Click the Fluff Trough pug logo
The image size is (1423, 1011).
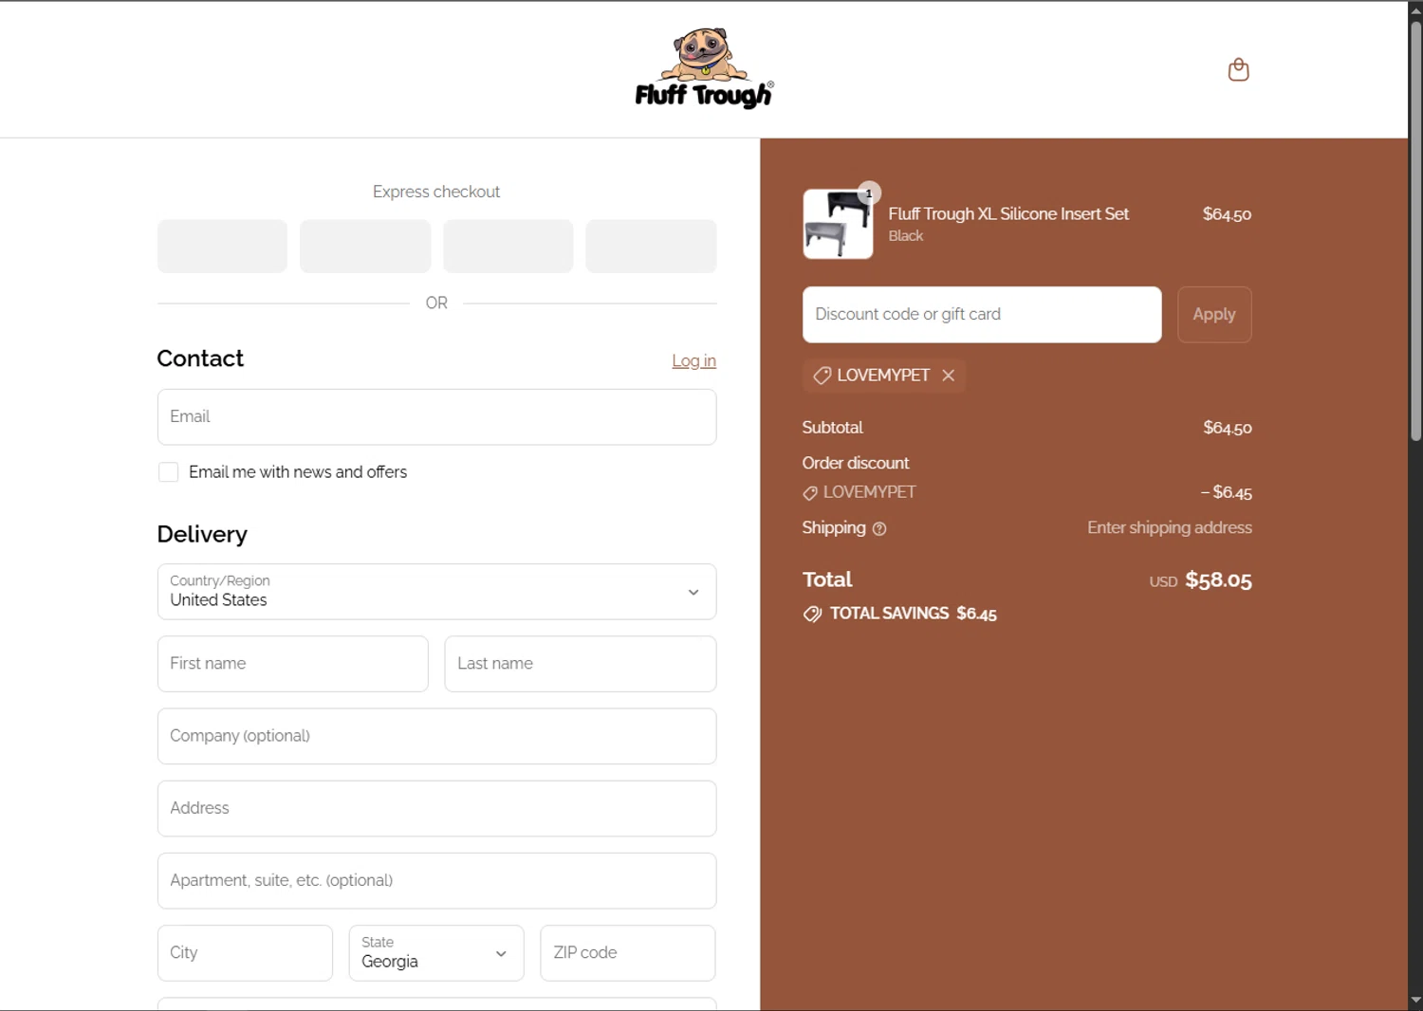point(704,68)
